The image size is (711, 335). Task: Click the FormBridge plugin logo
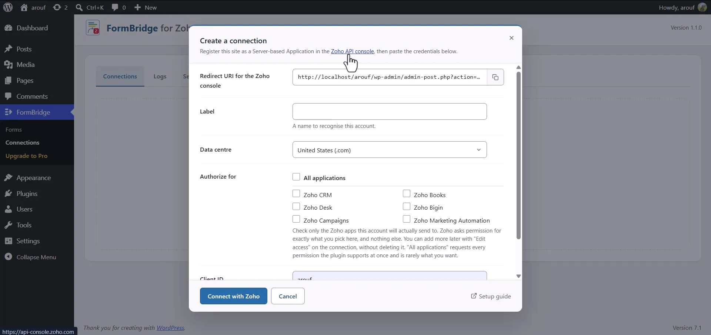pyautogui.click(x=93, y=28)
